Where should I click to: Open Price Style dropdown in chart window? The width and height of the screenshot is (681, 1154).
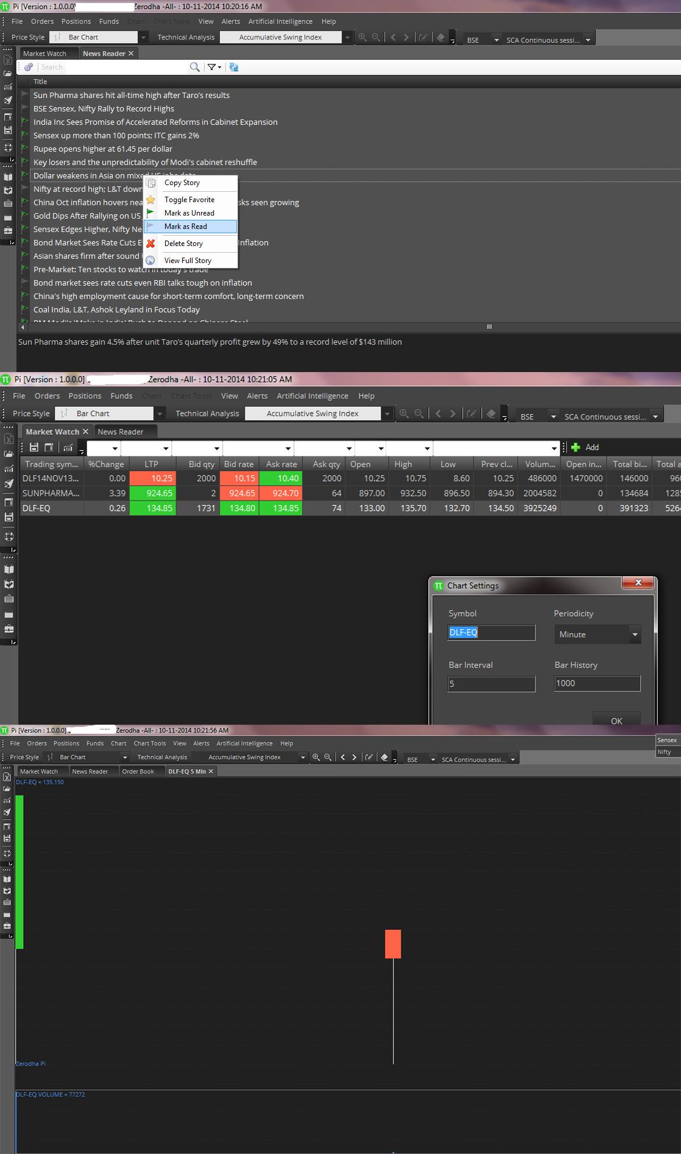coord(125,757)
